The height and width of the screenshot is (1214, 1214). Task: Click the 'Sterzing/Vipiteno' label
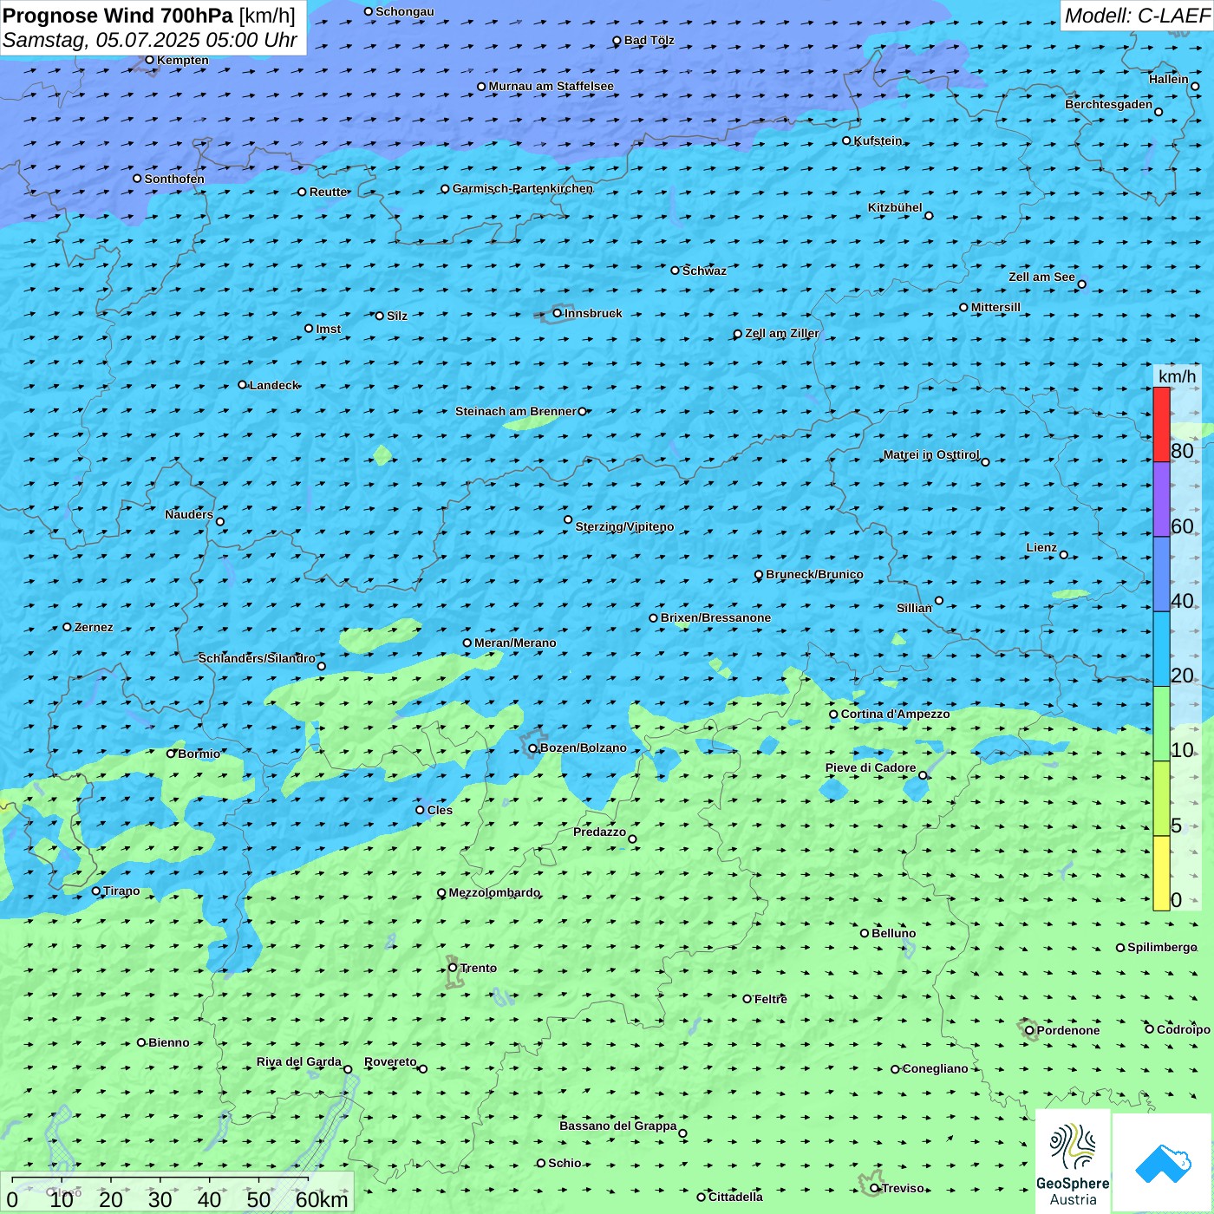[x=624, y=526]
